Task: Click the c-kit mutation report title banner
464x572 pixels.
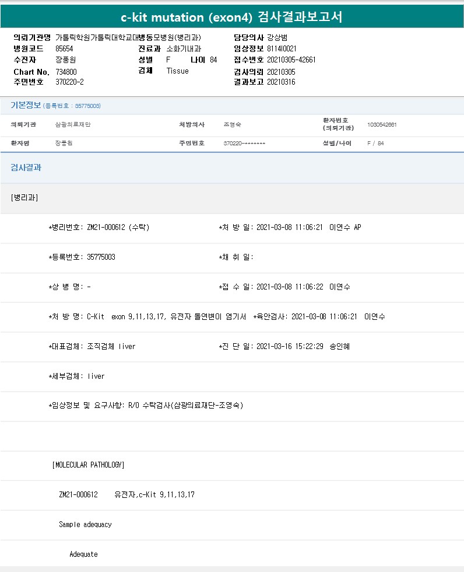Action: (232, 17)
